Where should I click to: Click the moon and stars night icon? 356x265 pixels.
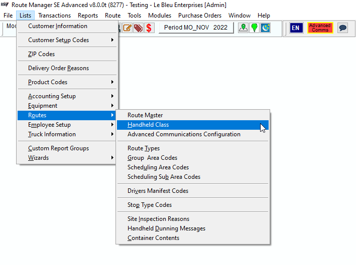click(266, 28)
